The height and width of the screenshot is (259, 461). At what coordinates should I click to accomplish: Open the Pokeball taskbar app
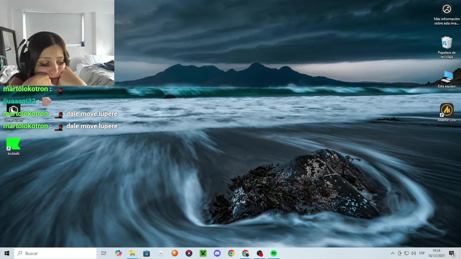click(189, 253)
